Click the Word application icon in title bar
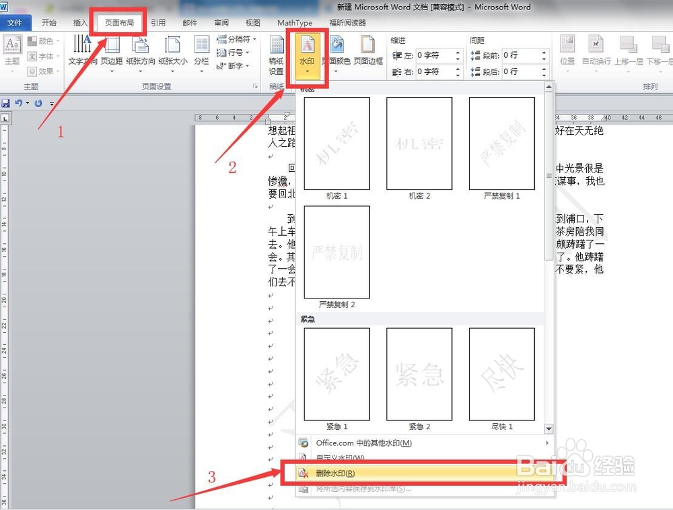This screenshot has height=510, width=673. [4, 5]
